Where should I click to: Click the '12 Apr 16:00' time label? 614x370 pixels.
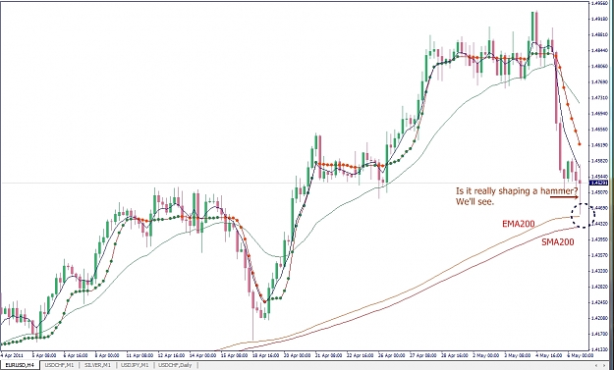coord(171,355)
